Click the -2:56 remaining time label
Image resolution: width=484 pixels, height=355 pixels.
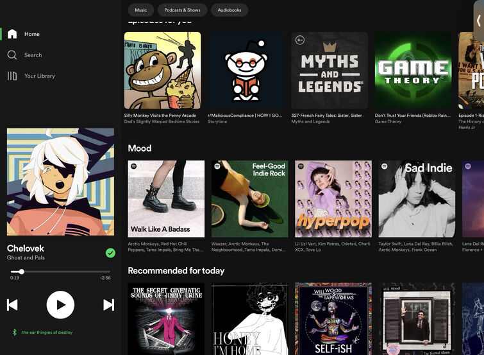click(x=105, y=278)
